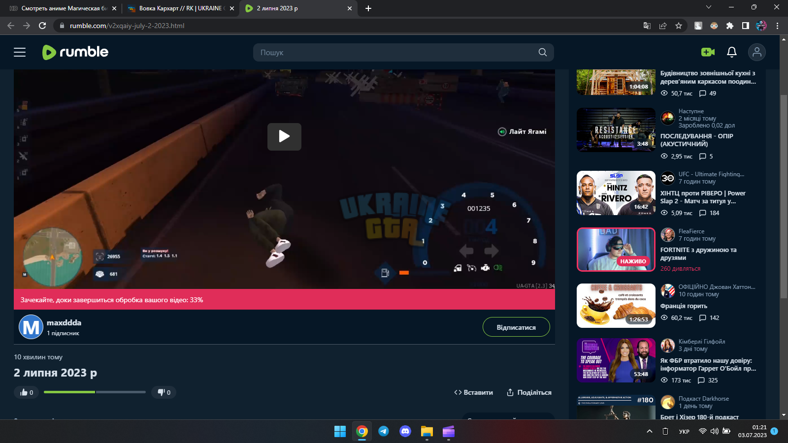Open The Courage to Speak Out thumbnail

click(x=616, y=360)
